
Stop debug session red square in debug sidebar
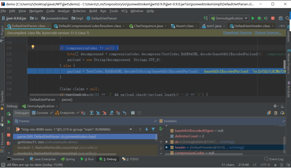[8, 135]
